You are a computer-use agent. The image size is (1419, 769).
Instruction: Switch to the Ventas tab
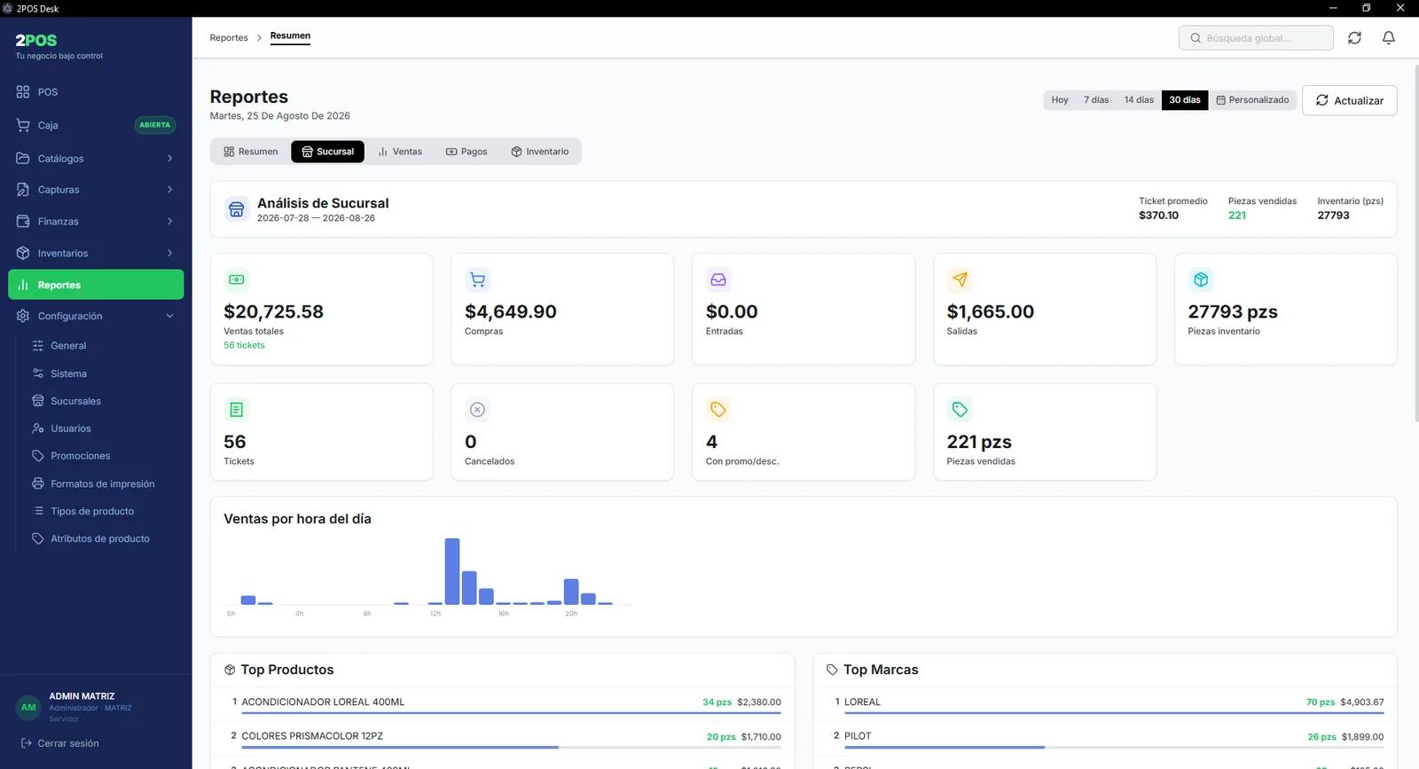coord(400,152)
